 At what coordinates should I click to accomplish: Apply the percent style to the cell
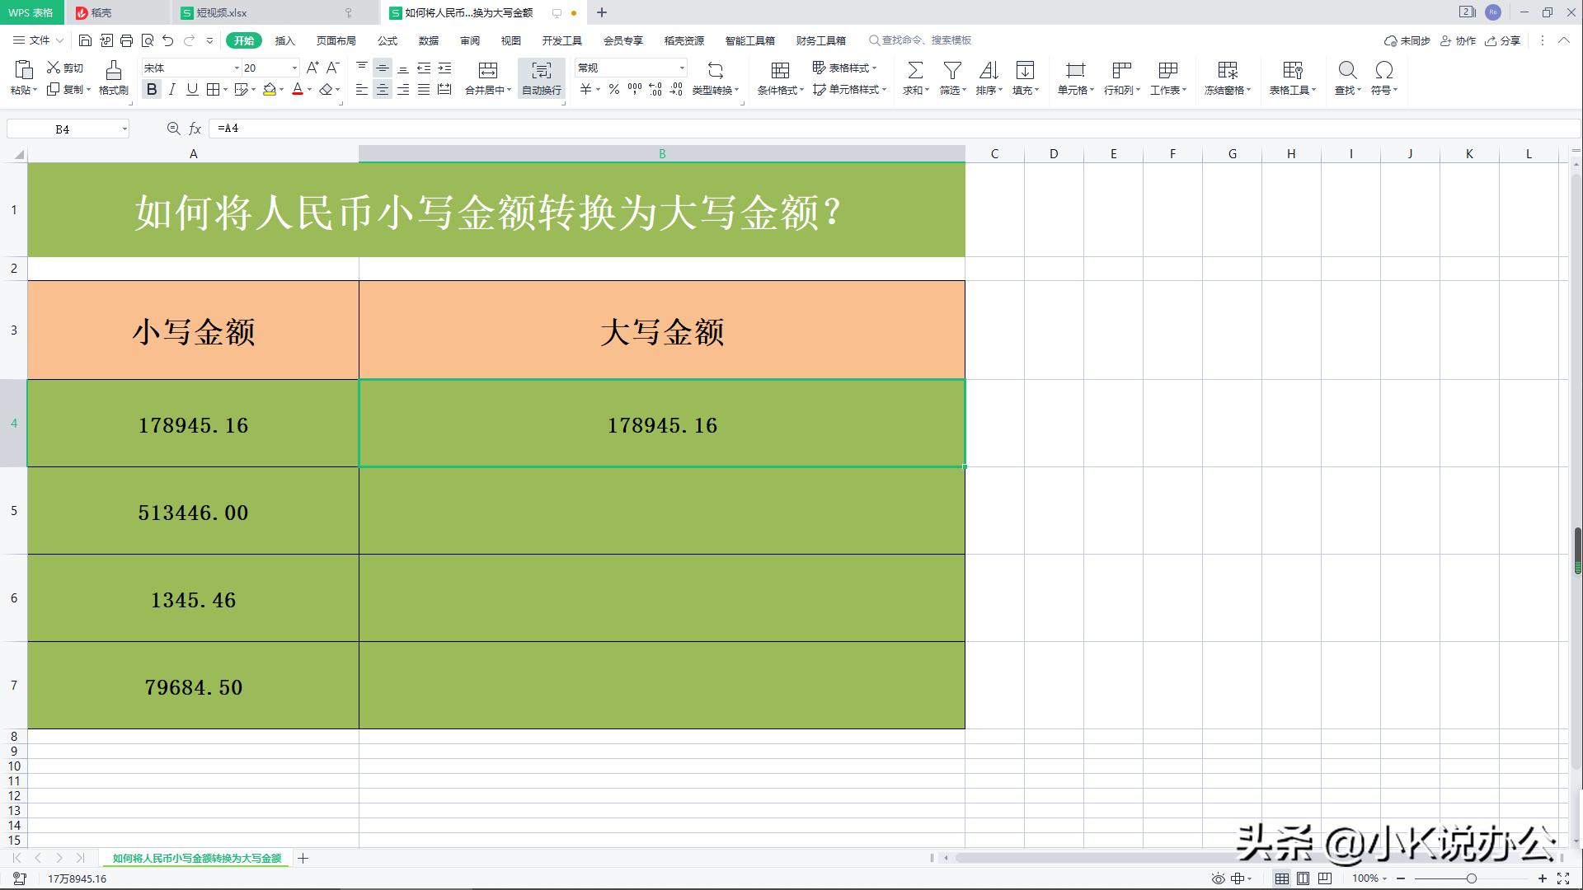pyautogui.click(x=613, y=91)
